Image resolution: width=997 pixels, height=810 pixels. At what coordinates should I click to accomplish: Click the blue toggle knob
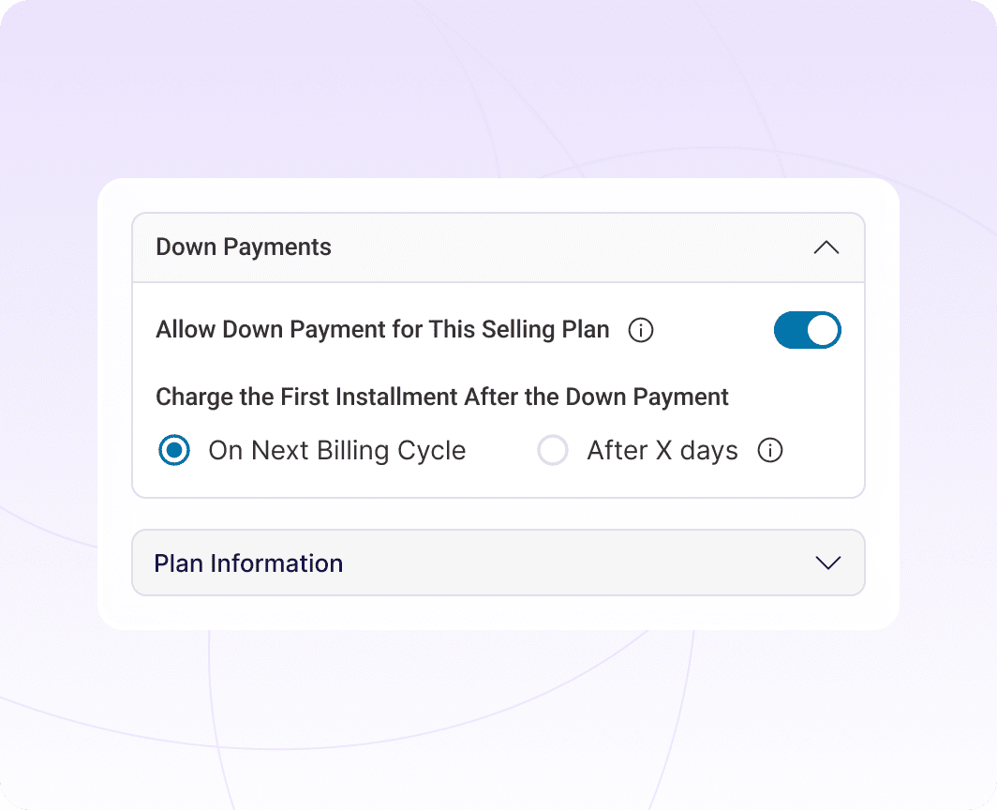coord(822,330)
